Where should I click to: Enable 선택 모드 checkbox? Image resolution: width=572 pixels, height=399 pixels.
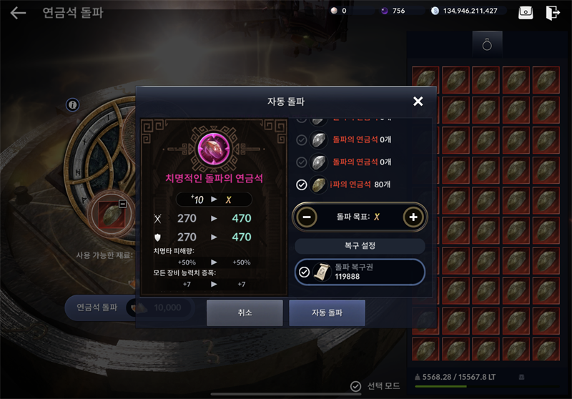click(355, 386)
